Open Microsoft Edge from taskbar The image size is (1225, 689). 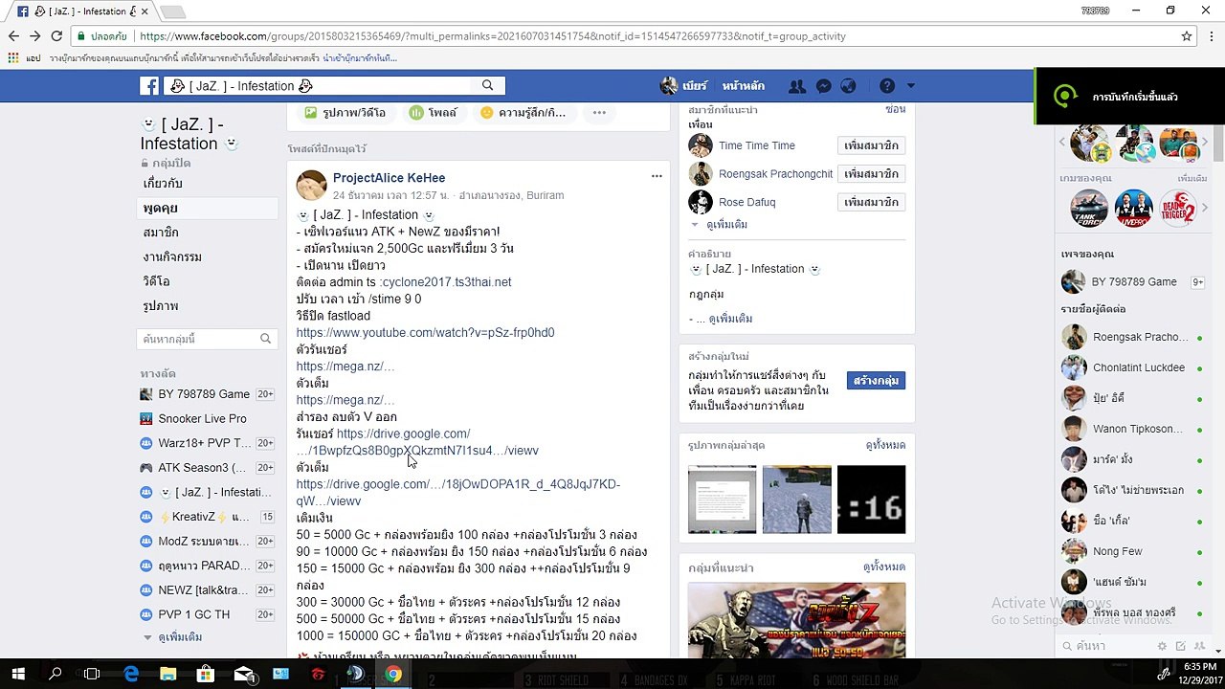coord(130,674)
